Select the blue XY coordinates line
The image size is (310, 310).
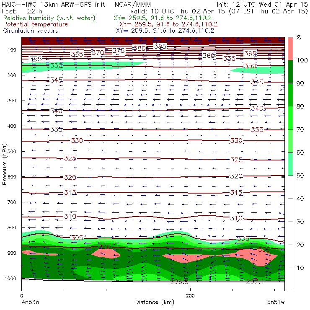(x=165, y=31)
